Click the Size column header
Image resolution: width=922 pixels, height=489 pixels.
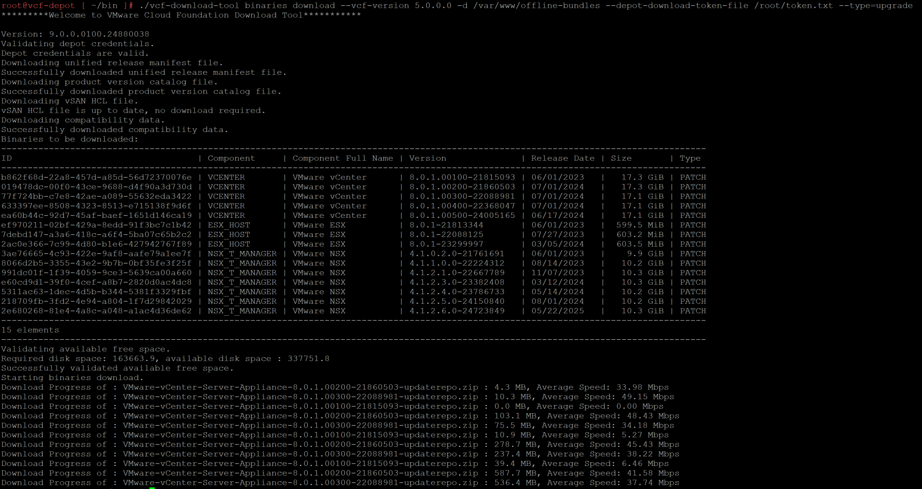(621, 158)
